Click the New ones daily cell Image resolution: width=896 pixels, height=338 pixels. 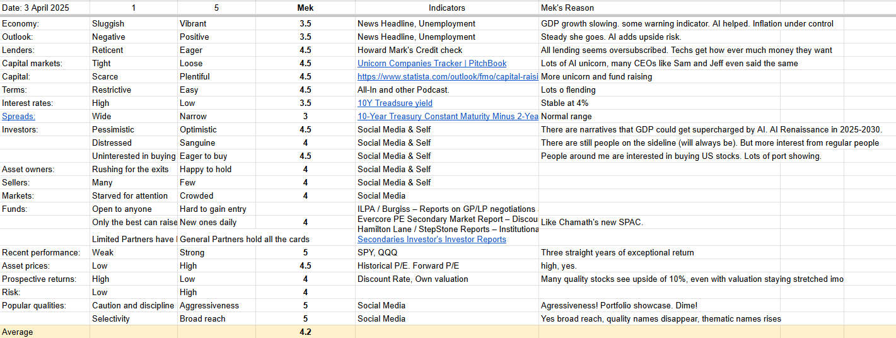click(x=216, y=222)
